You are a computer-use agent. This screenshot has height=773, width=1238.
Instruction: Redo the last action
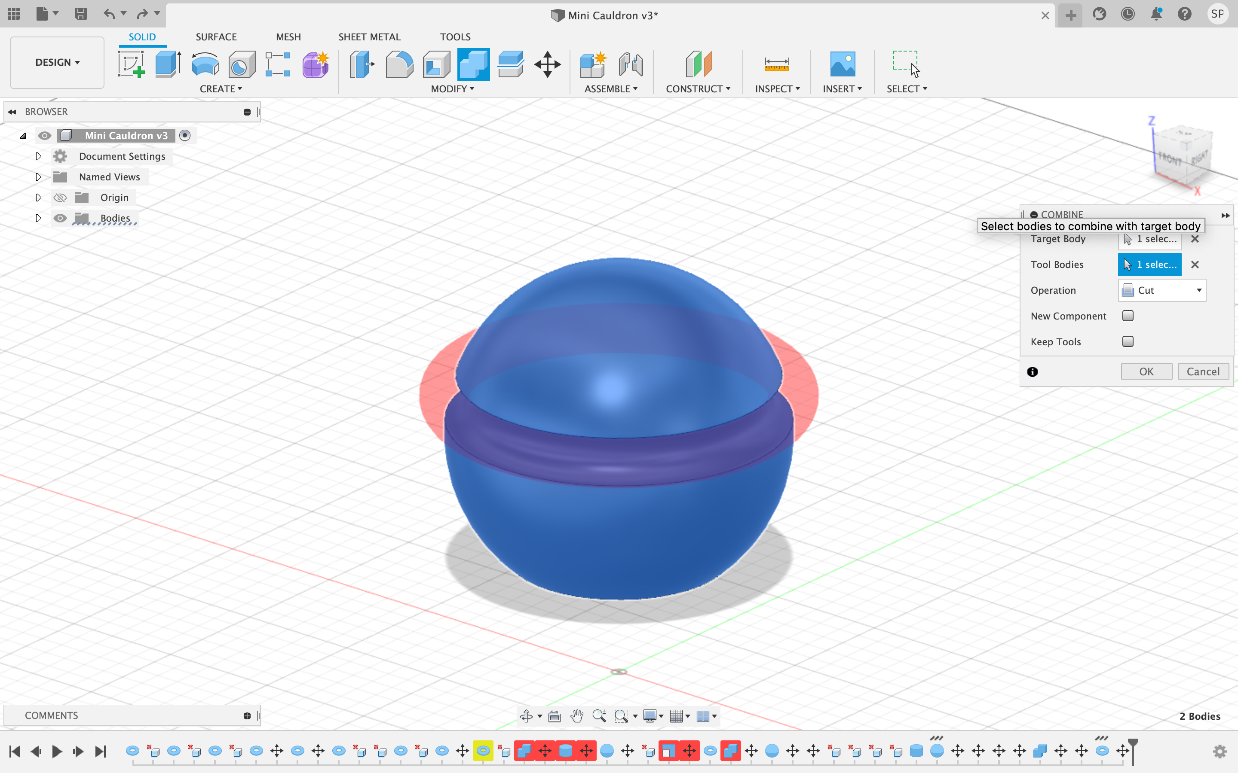pyautogui.click(x=143, y=14)
